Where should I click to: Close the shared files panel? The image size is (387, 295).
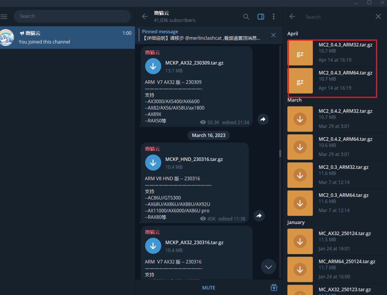pos(378,16)
